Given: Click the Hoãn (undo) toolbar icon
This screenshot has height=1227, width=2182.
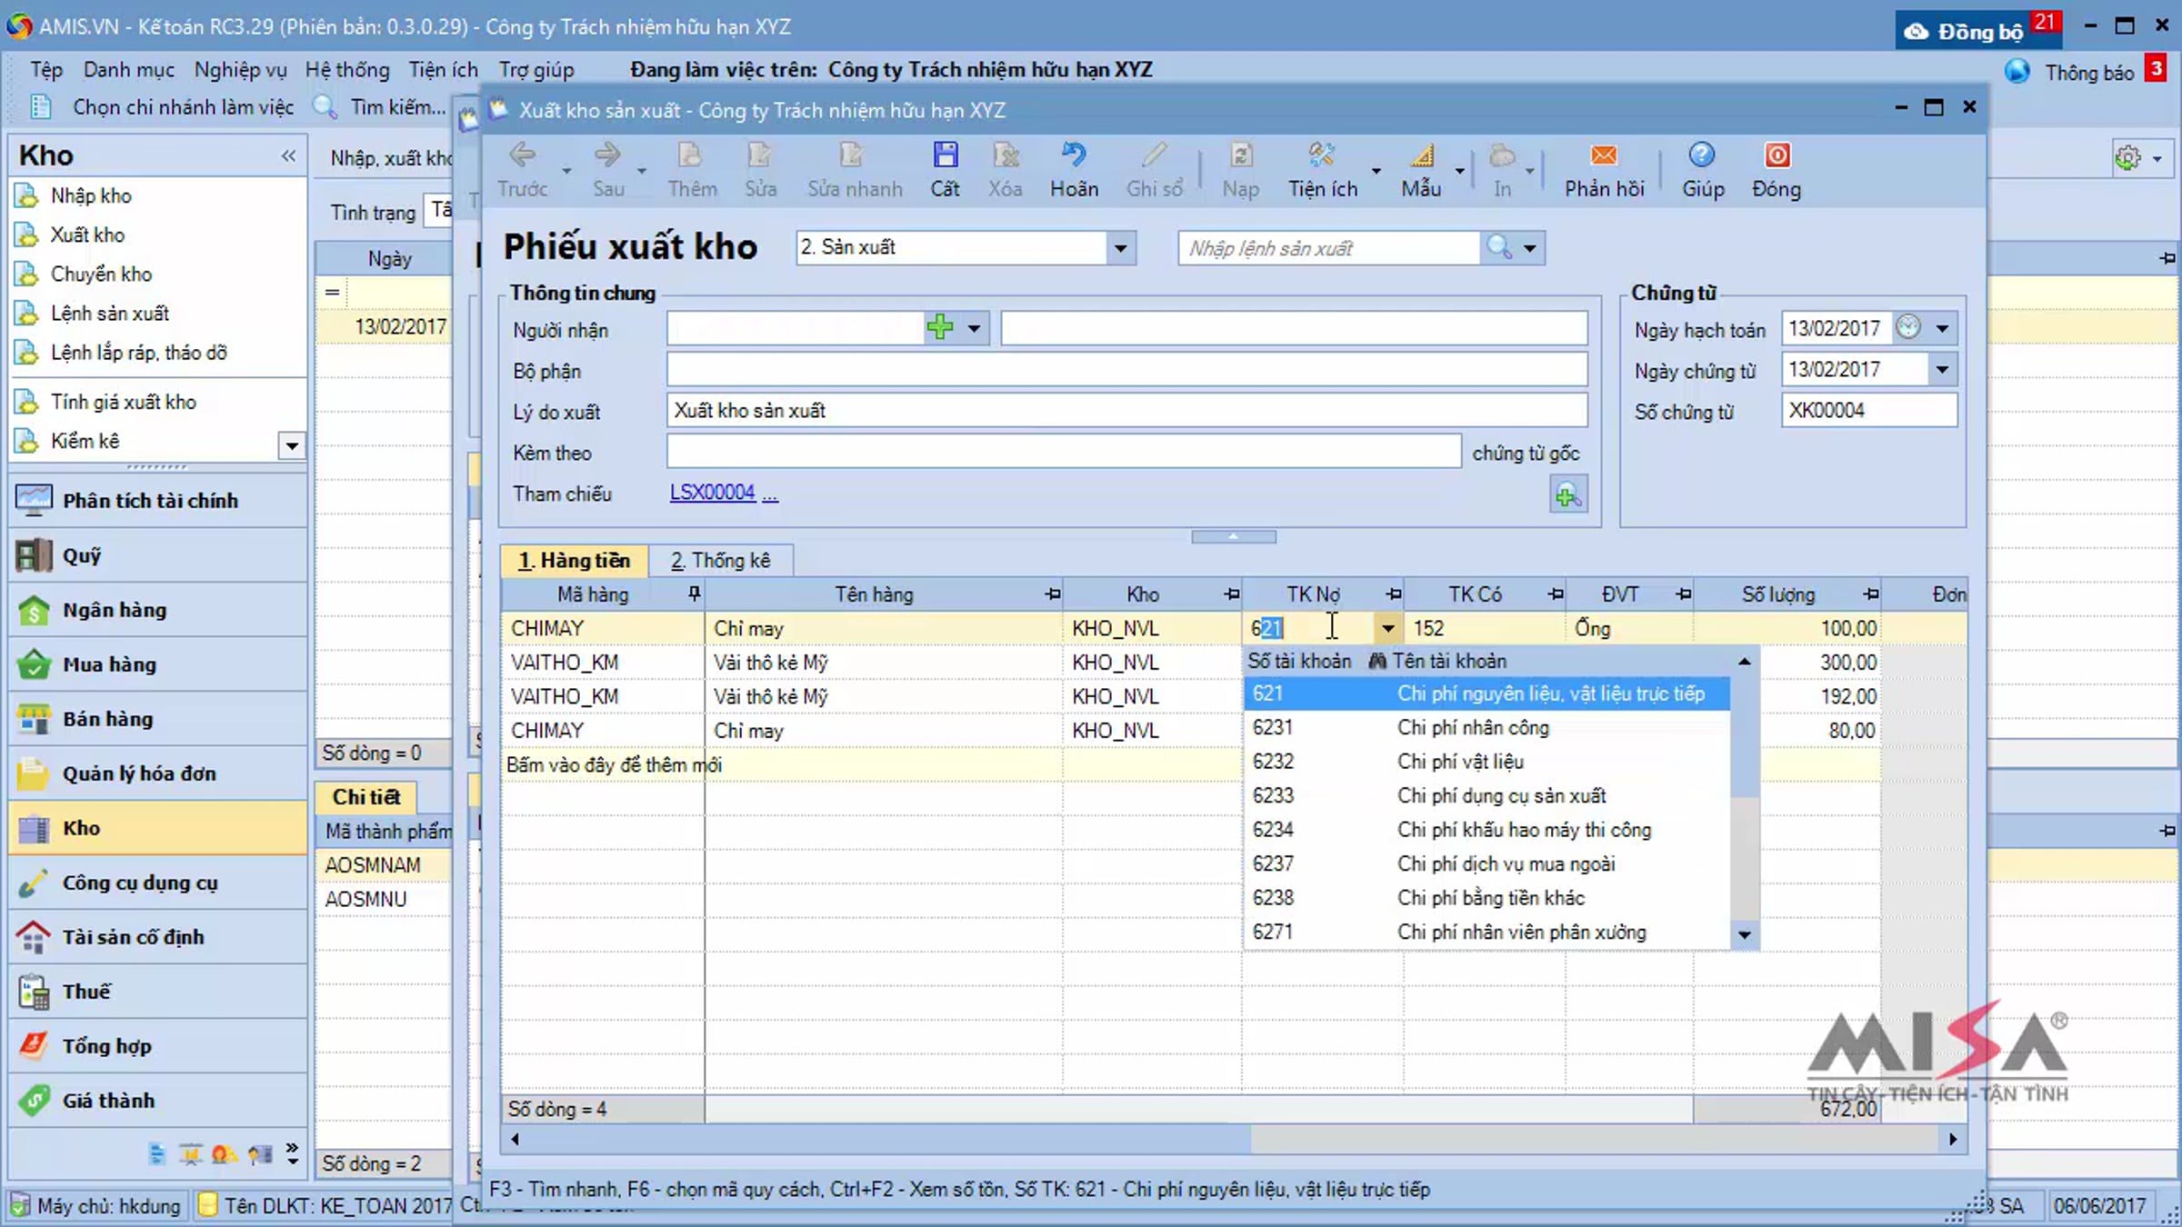Looking at the screenshot, I should coord(1074,156).
